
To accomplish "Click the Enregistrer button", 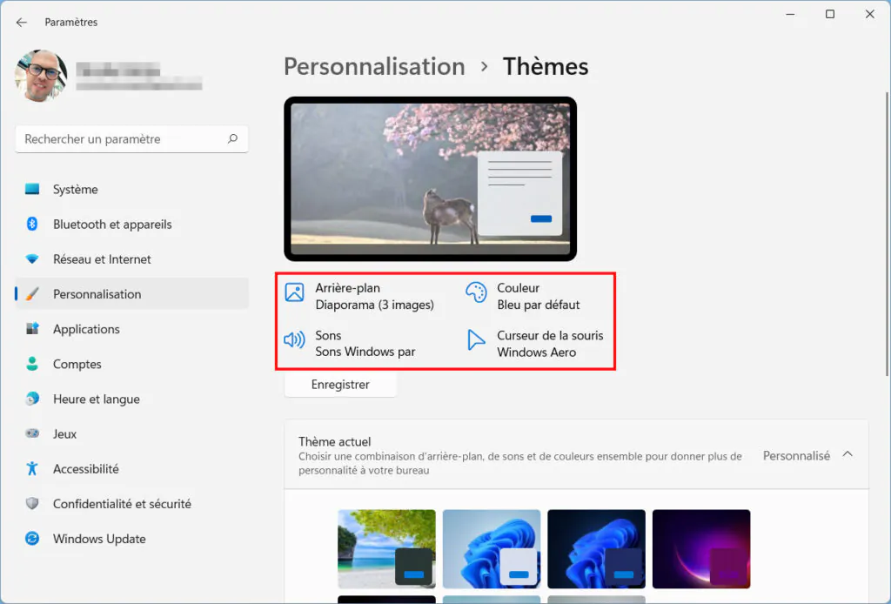I will click(x=340, y=385).
